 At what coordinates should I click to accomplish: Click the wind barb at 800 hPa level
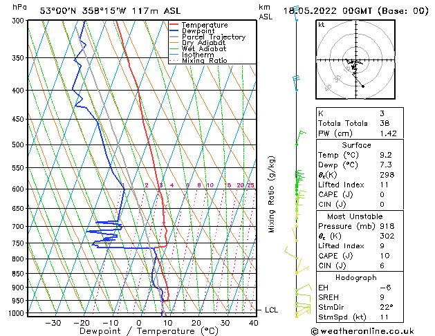coord(291,252)
